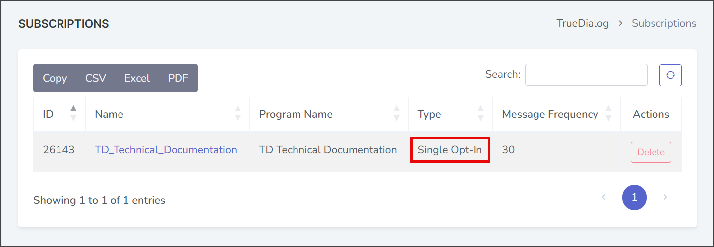
Task: Focus the Search input field
Action: (586, 75)
